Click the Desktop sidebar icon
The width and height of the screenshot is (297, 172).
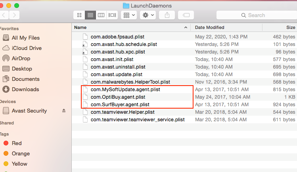point(6,69)
